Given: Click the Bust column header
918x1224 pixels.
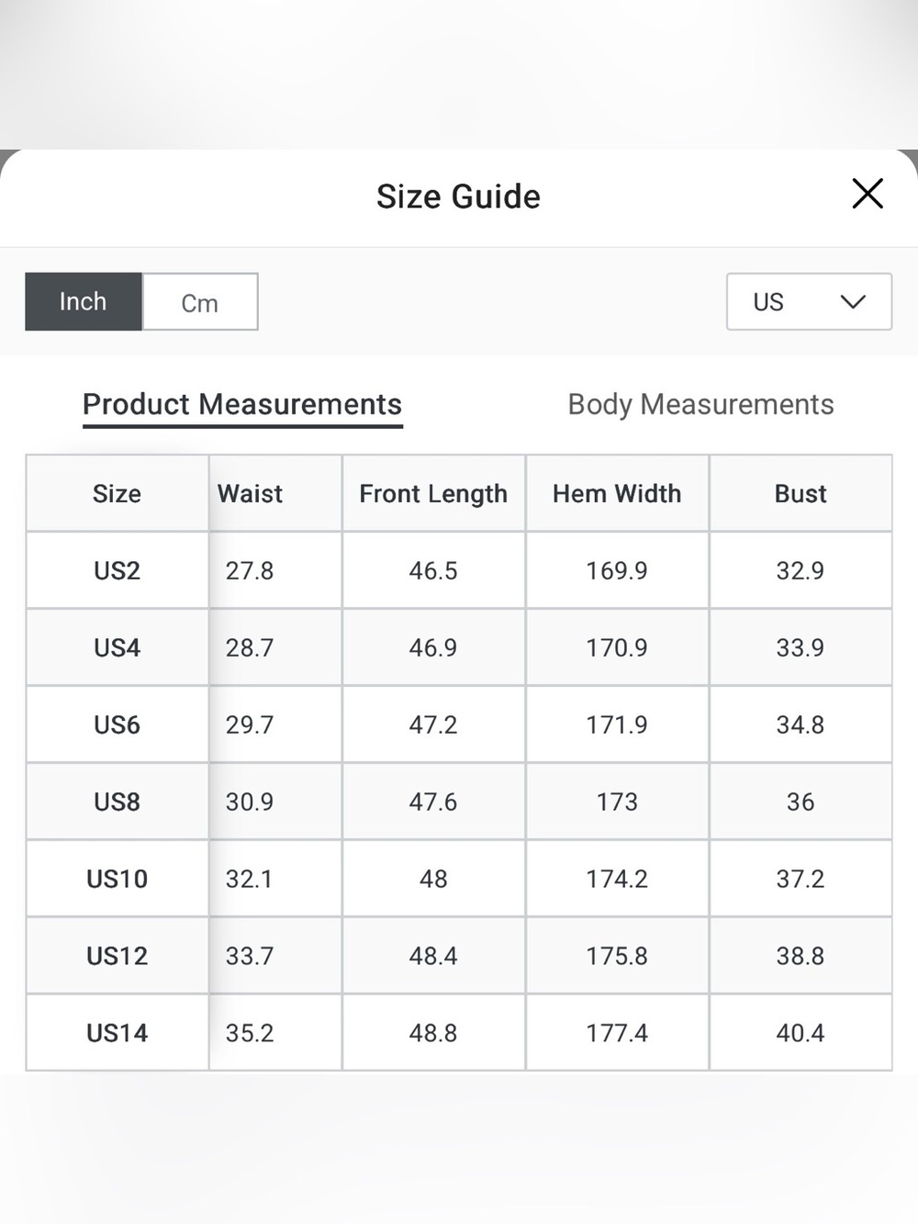Looking at the screenshot, I should click(x=800, y=493).
